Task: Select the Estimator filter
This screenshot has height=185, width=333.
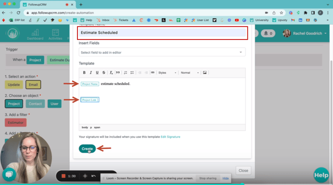Action: click(15, 123)
